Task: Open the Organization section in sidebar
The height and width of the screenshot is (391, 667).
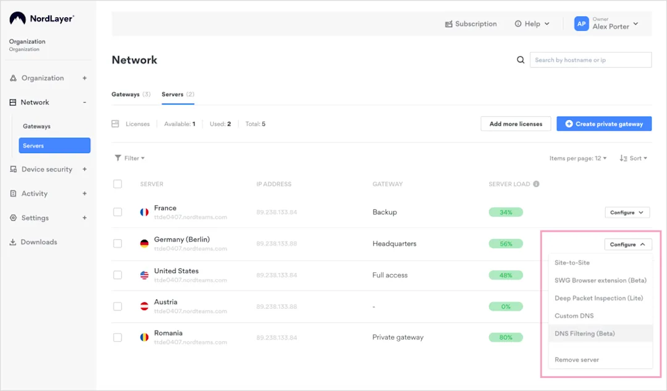Action: click(x=14, y=78)
